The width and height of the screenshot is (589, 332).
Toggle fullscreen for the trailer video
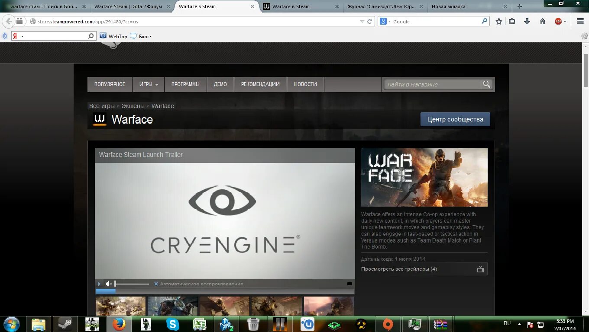coord(350,284)
